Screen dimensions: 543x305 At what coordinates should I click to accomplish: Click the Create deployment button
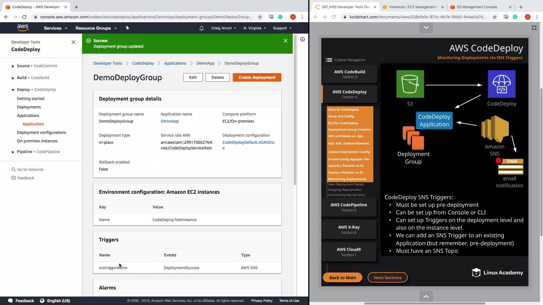257,77
